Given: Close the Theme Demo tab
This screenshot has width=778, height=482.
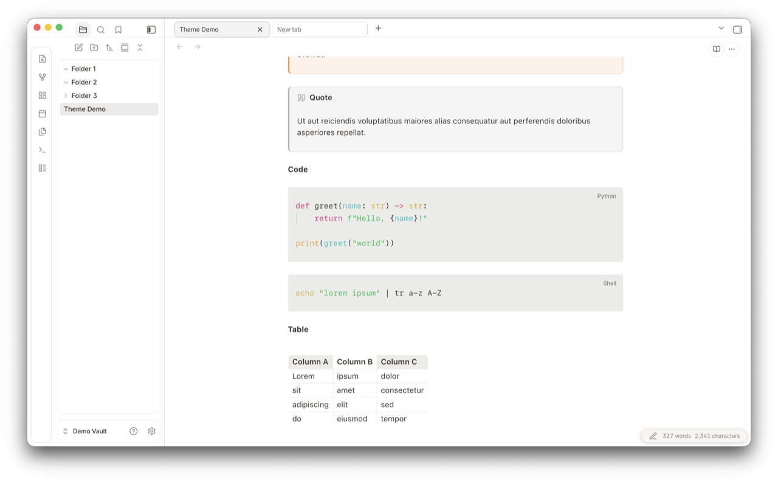Looking at the screenshot, I should point(260,29).
